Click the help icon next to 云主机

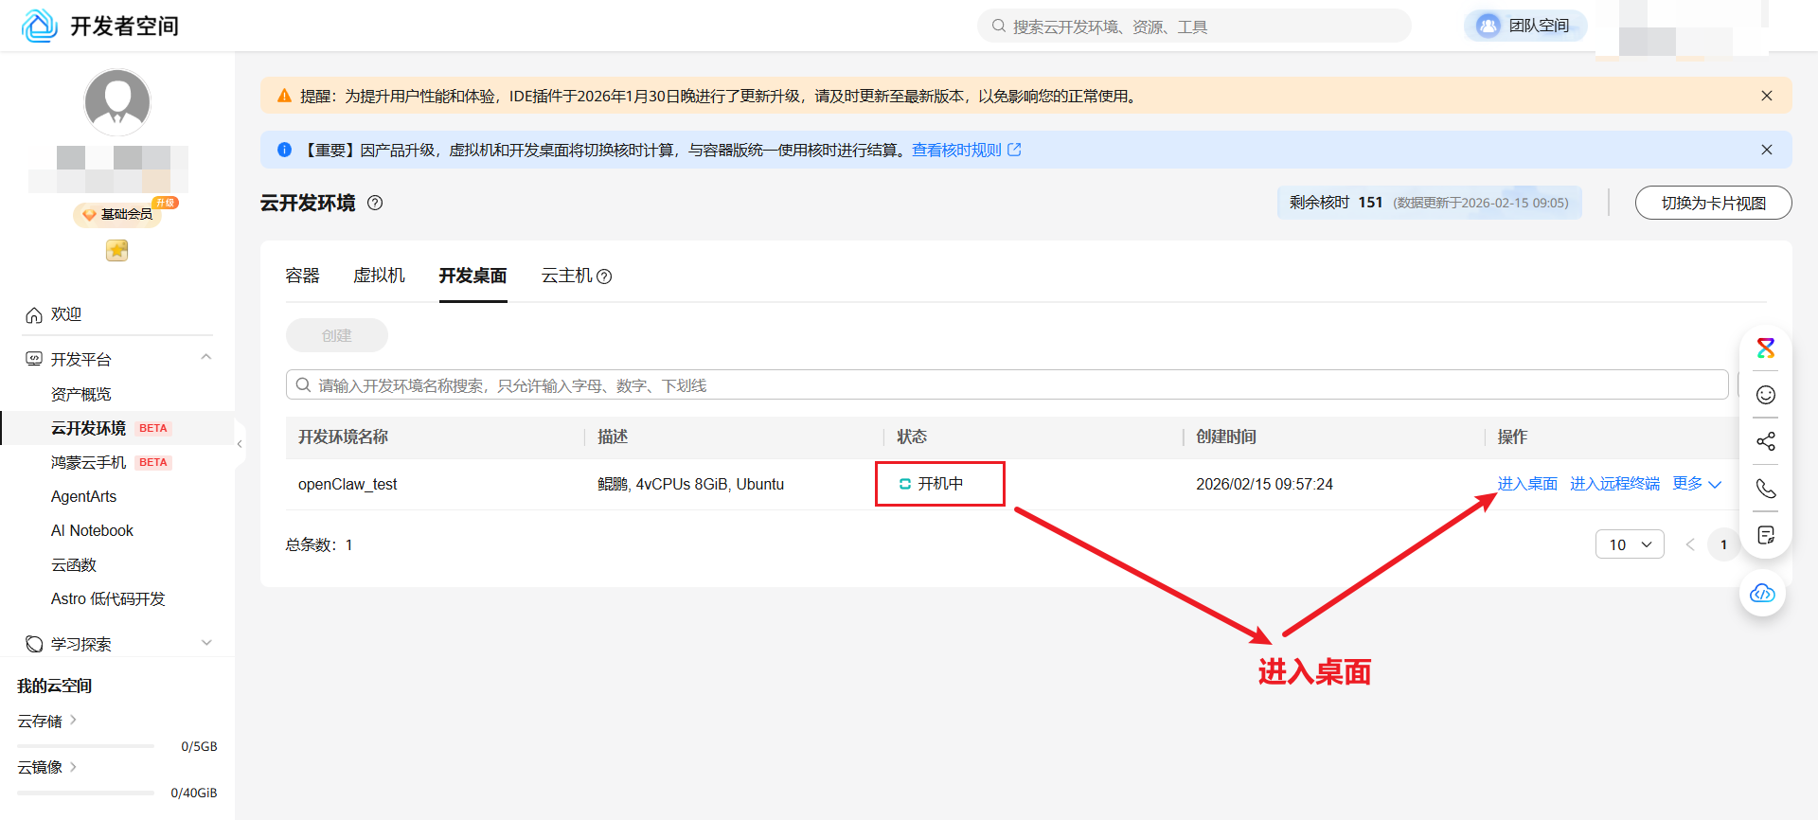604,276
